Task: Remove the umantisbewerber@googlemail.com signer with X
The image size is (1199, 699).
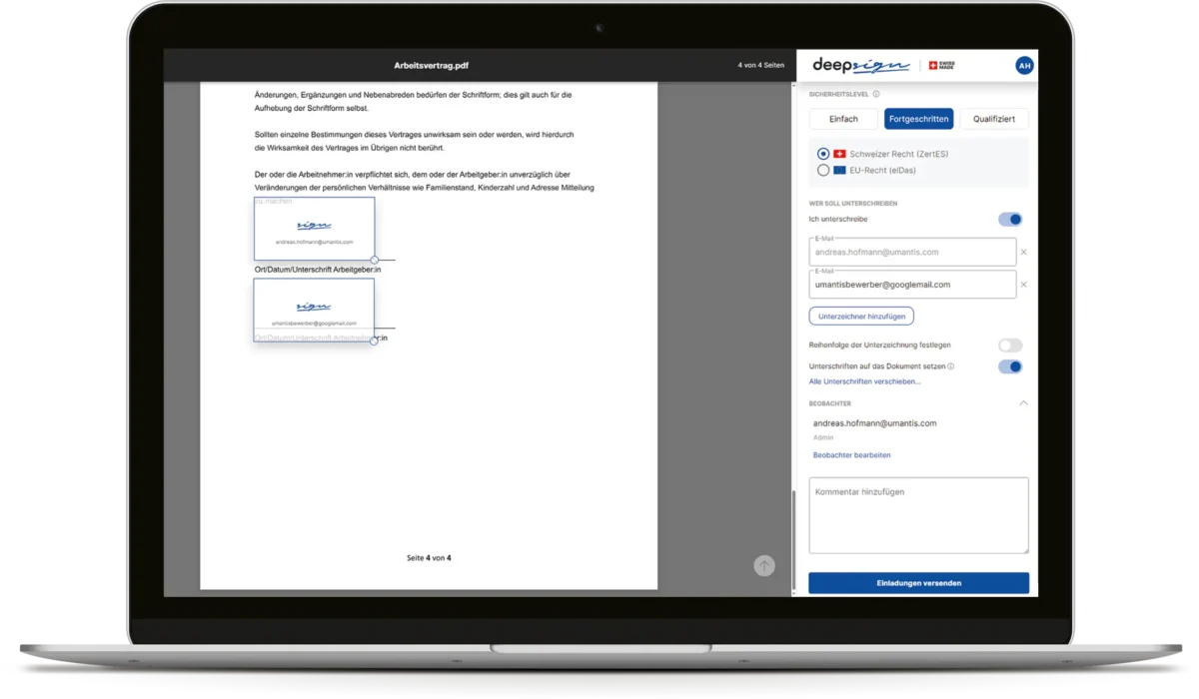Action: coord(1023,285)
